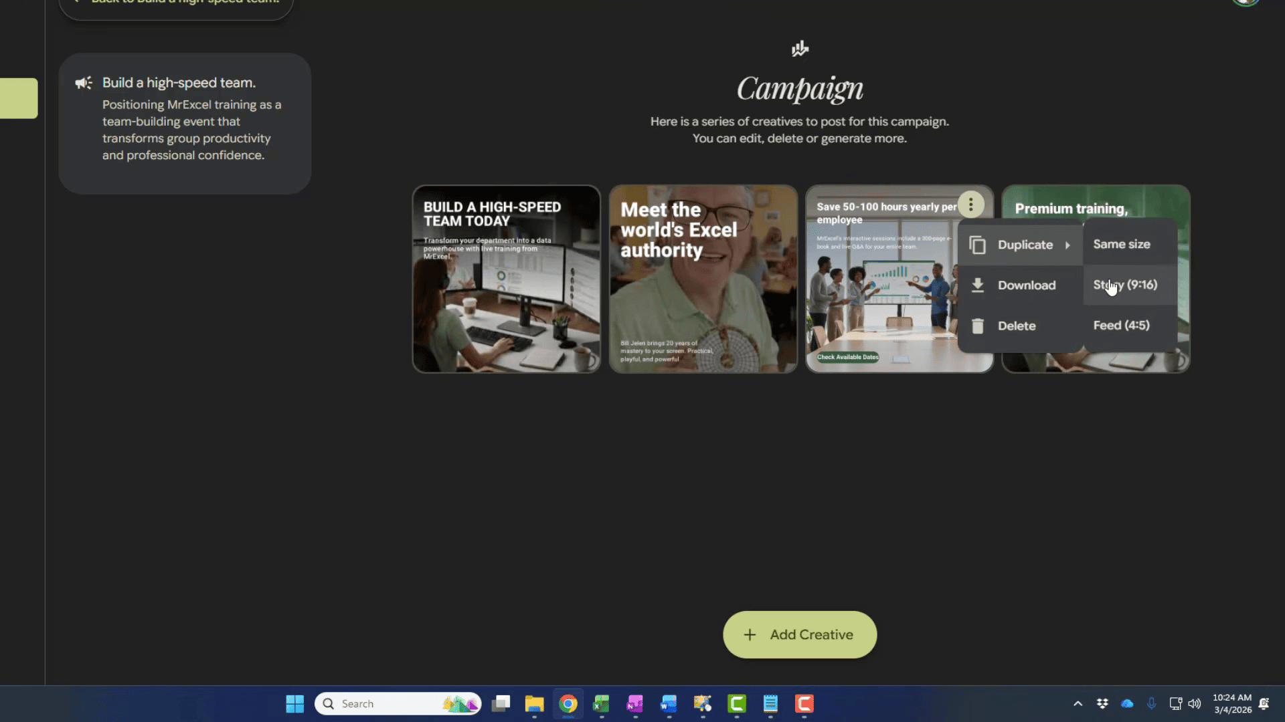Click the taskbar Search box
Viewport: 1285px width, 722px height.
point(398,704)
